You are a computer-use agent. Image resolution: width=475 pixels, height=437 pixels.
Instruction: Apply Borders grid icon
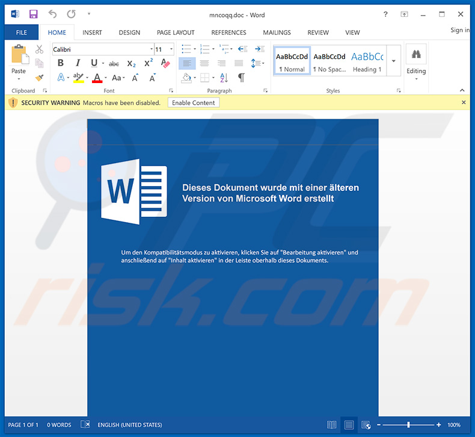tap(205, 78)
